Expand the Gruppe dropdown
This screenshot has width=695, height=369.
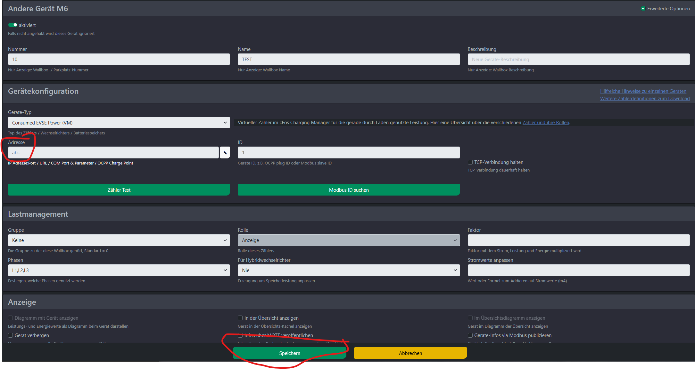pos(119,240)
